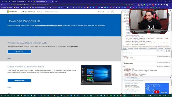Open the AMD Ryzen bookmarks folder
Image resolution: width=172 pixels, height=97 pixels.
click(x=25, y=8)
